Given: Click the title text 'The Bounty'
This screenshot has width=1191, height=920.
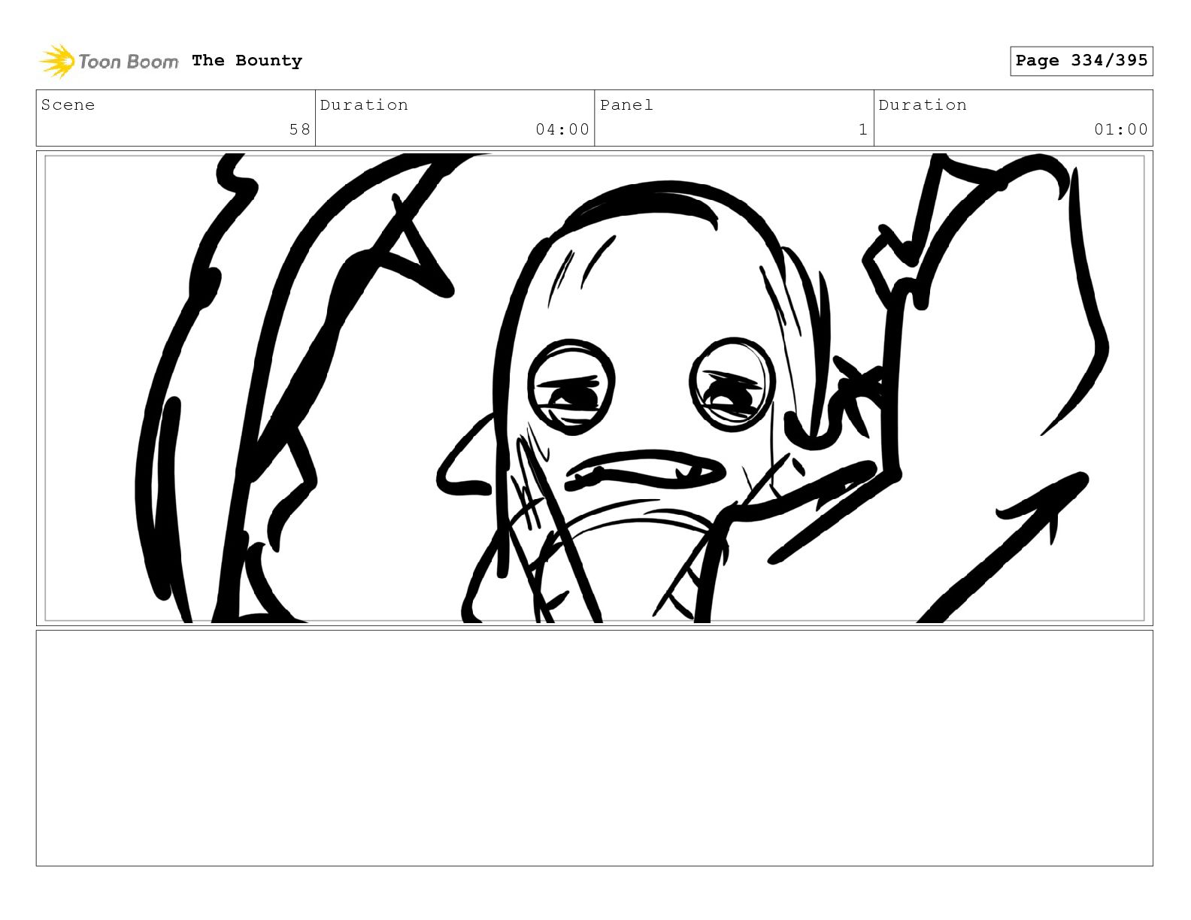Looking at the screenshot, I should click(x=247, y=61).
